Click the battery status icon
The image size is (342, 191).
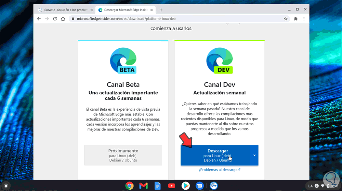pyautogui.click(x=328, y=186)
